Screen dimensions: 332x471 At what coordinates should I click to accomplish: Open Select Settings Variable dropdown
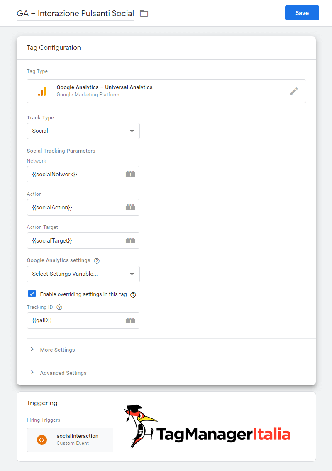pyautogui.click(x=83, y=274)
